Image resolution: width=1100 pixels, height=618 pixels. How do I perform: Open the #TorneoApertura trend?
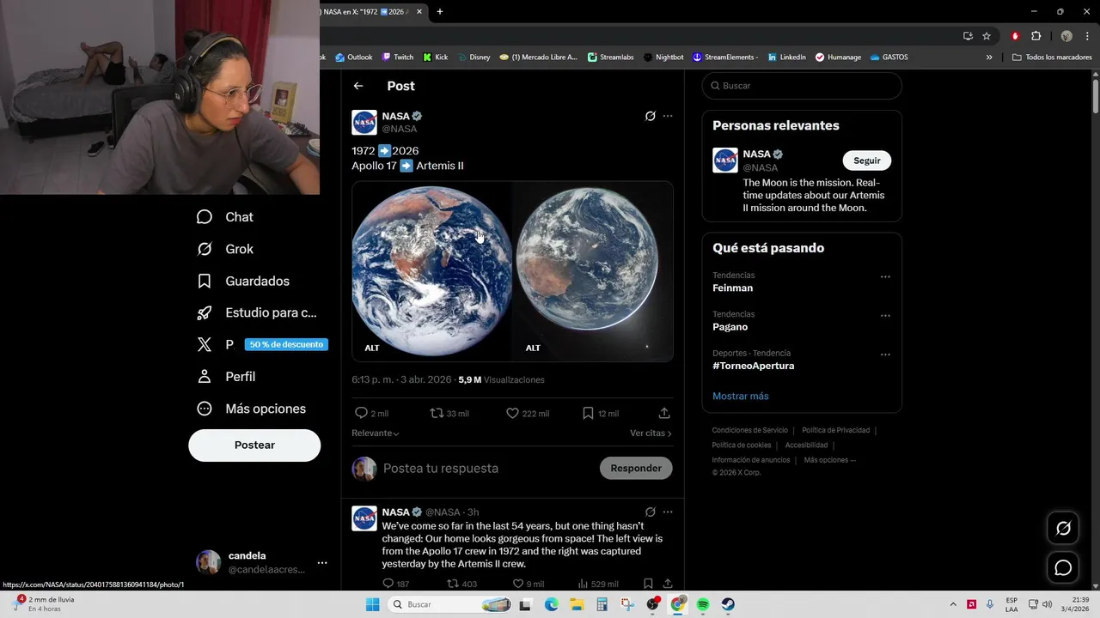[753, 366]
